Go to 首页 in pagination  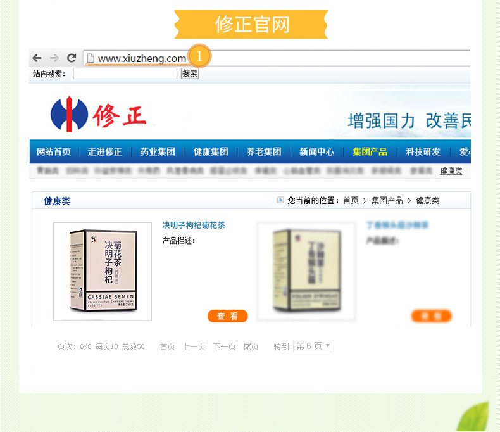(168, 346)
